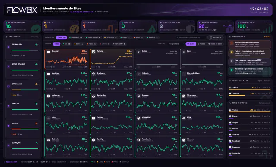The image size is (276, 167).
Task: Select the Todos category filter
Action: point(62,37)
